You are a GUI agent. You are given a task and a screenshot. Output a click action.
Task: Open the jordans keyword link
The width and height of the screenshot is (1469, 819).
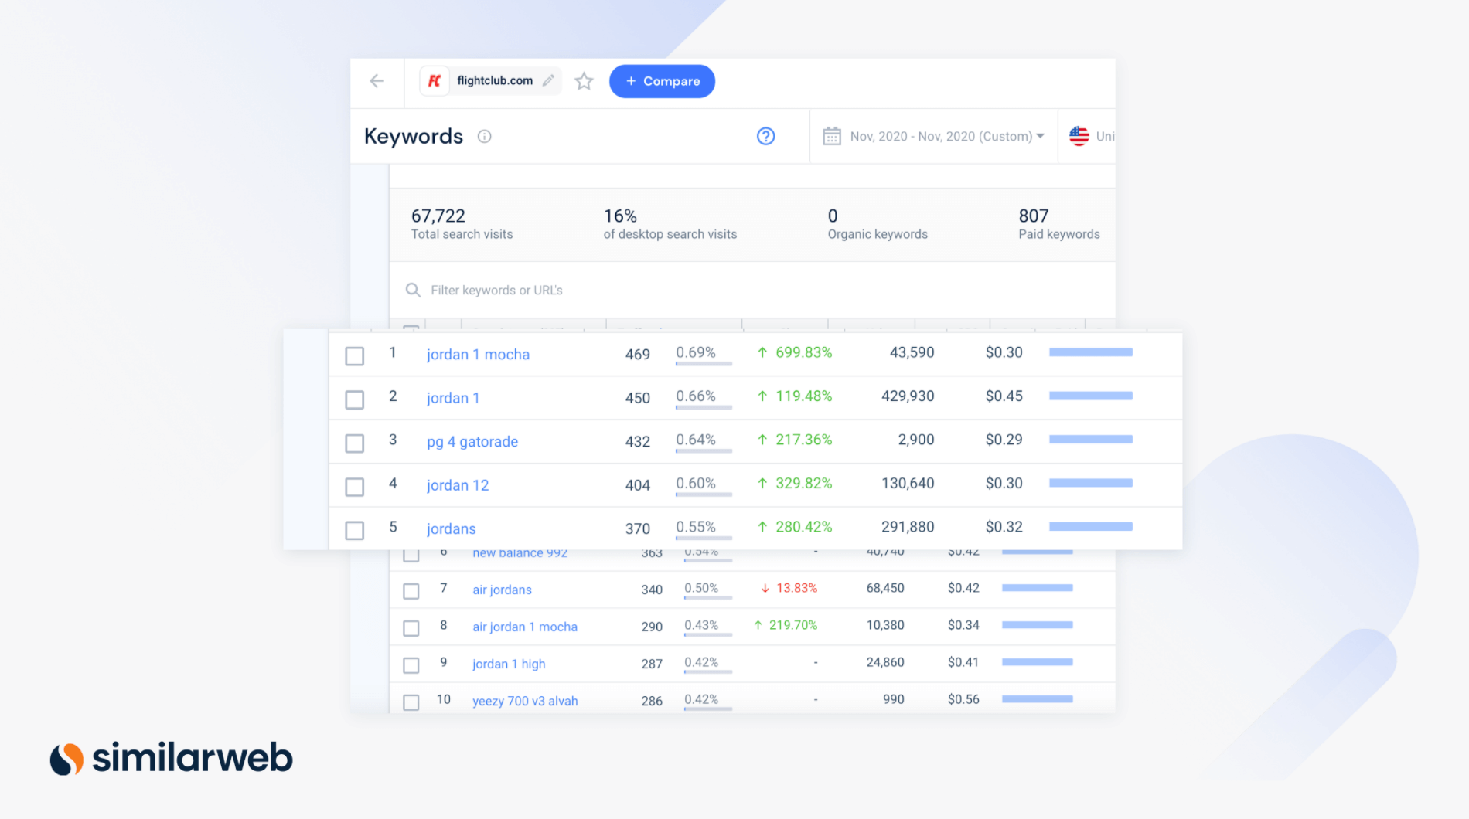452,529
